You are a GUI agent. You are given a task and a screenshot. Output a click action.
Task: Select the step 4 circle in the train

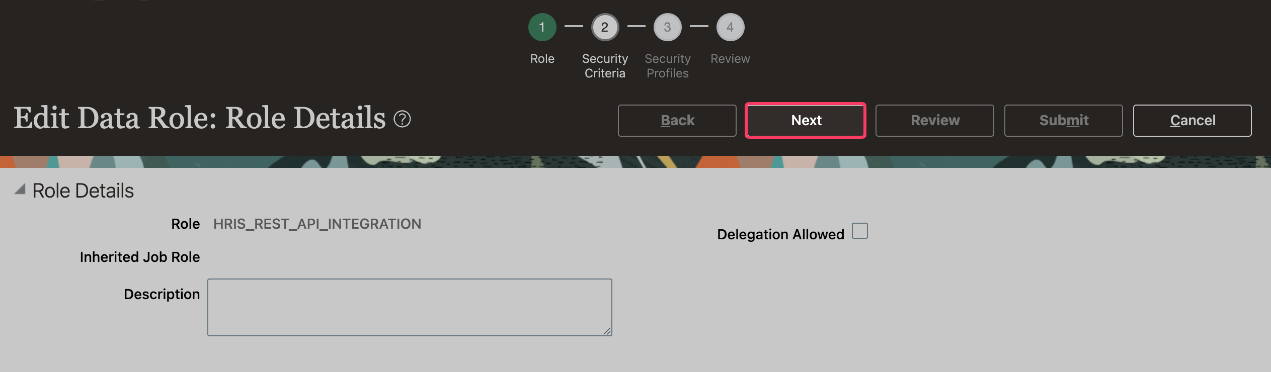pyautogui.click(x=730, y=27)
